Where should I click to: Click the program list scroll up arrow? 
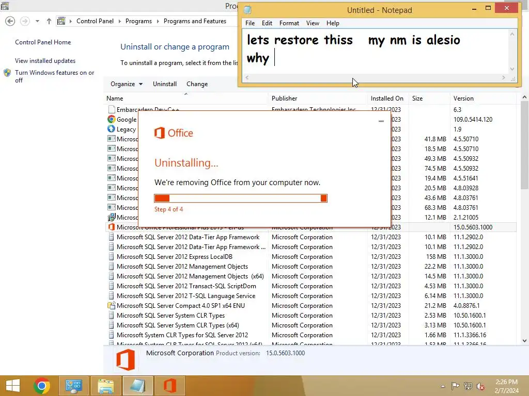pyautogui.click(x=524, y=97)
